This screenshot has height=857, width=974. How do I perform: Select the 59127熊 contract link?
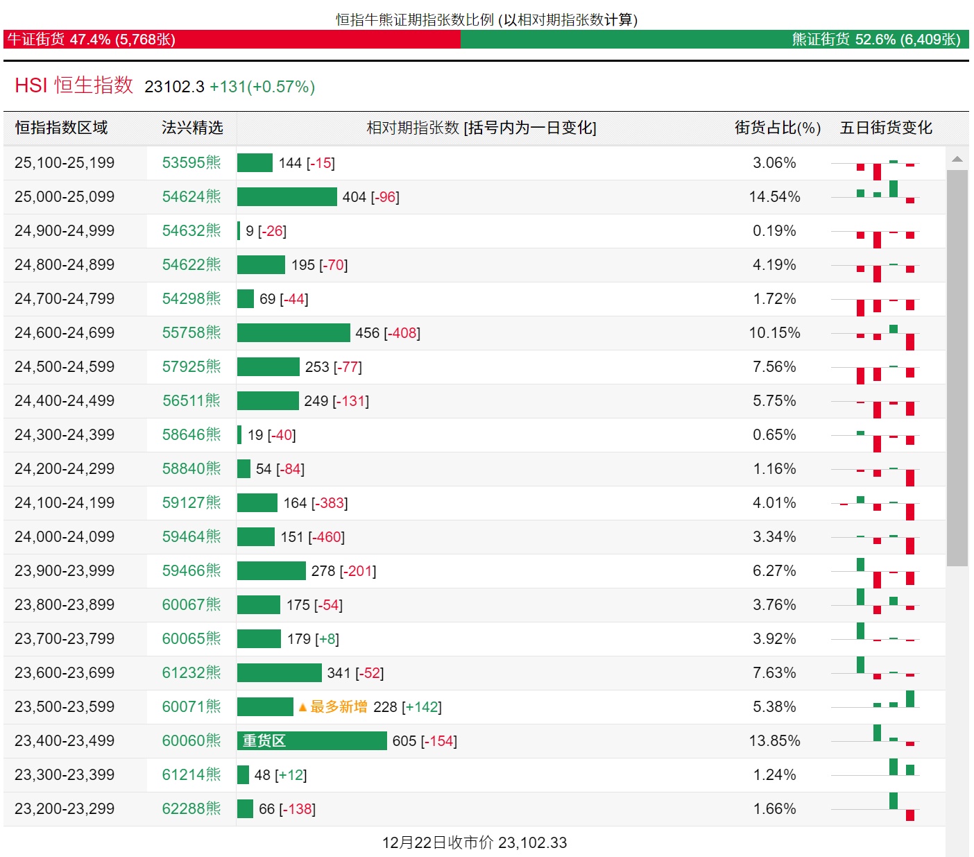[191, 503]
